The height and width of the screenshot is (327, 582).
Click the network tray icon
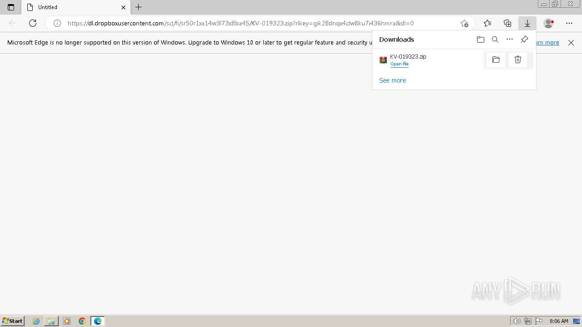pyautogui.click(x=528, y=321)
